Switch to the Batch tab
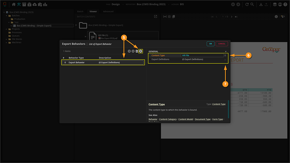Screen dimensions: 290x163 (80, 12)
